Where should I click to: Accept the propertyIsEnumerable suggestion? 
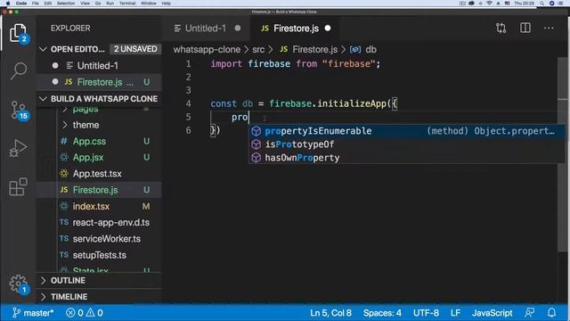[406, 131]
